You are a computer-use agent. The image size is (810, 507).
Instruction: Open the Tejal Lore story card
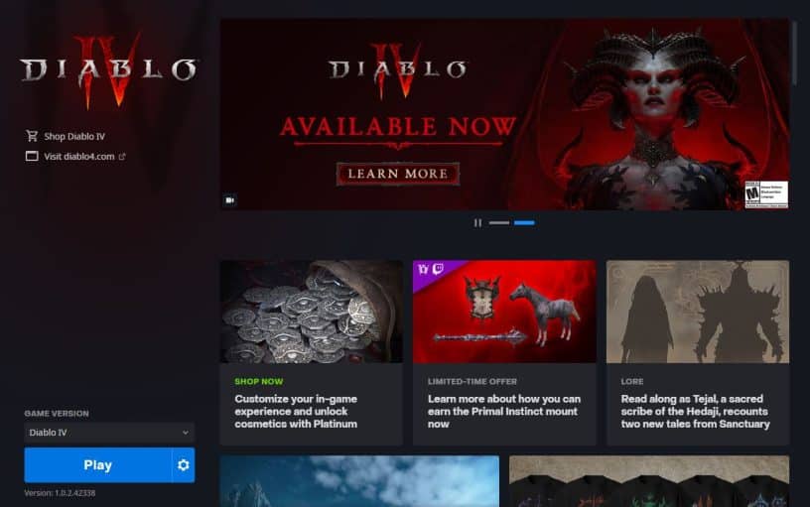(x=698, y=352)
